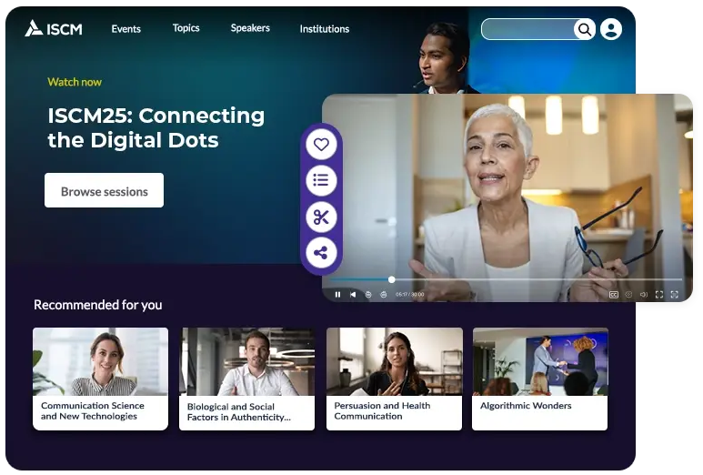Click the ISCM logo

tap(54, 28)
